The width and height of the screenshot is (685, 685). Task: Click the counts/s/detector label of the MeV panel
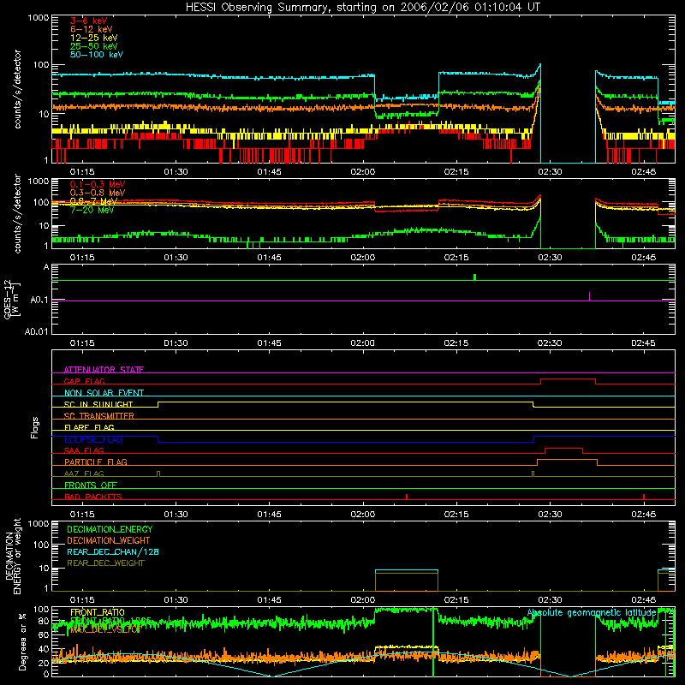pos(17,213)
